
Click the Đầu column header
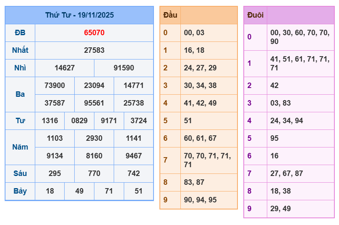[170, 15]
